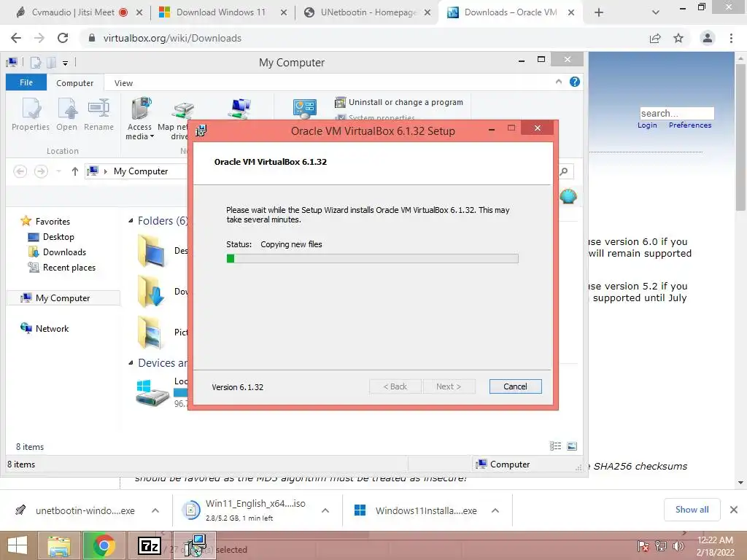The image size is (747, 560).
Task: Click Explorer forward navigation arrow
Action: point(41,171)
